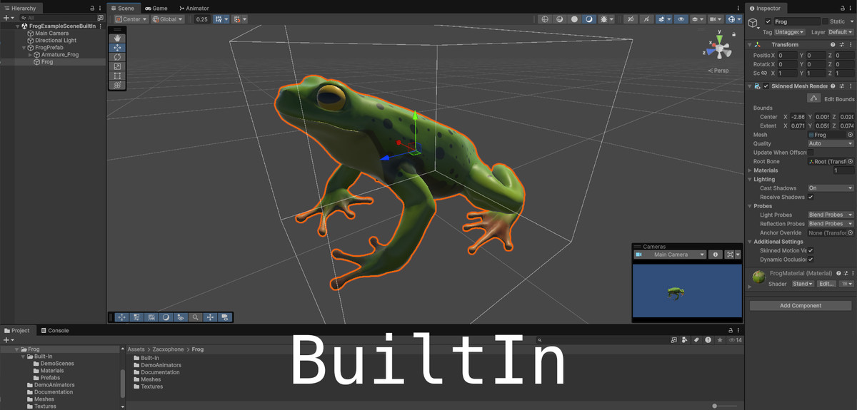
Task: Click the FrogMaterial sphere preview icon
Action: pyautogui.click(x=759, y=277)
